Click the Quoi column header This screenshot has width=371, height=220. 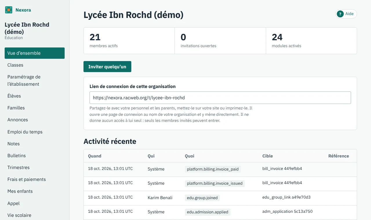pyautogui.click(x=190, y=156)
